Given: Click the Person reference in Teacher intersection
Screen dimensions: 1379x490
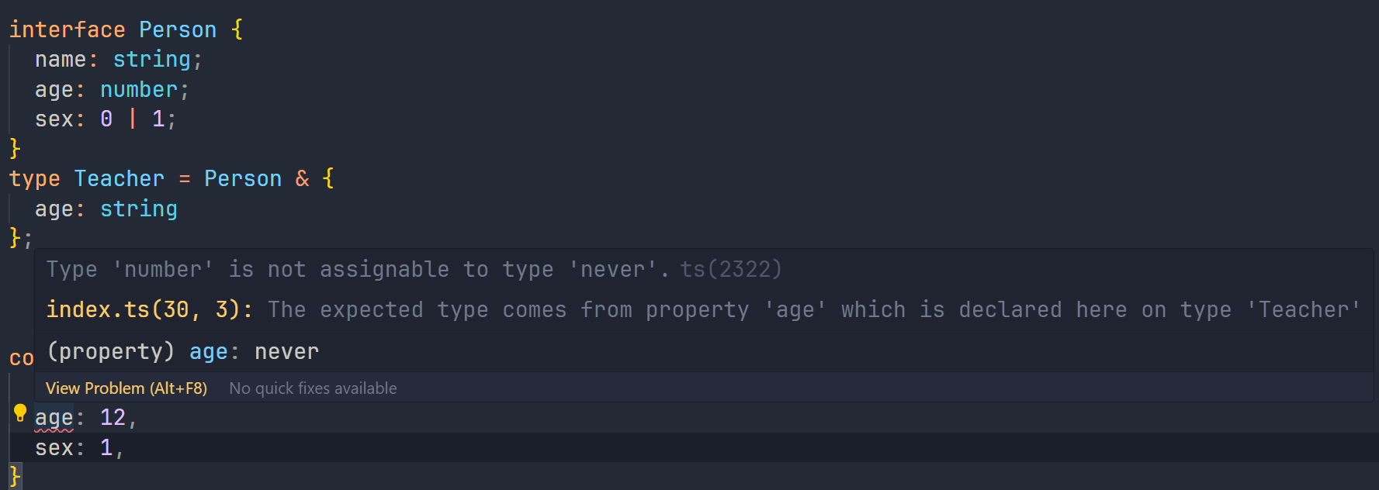Looking at the screenshot, I should coord(243,179).
